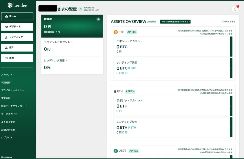Open 運営会社 link
This screenshot has height=159, width=244.
6,98
